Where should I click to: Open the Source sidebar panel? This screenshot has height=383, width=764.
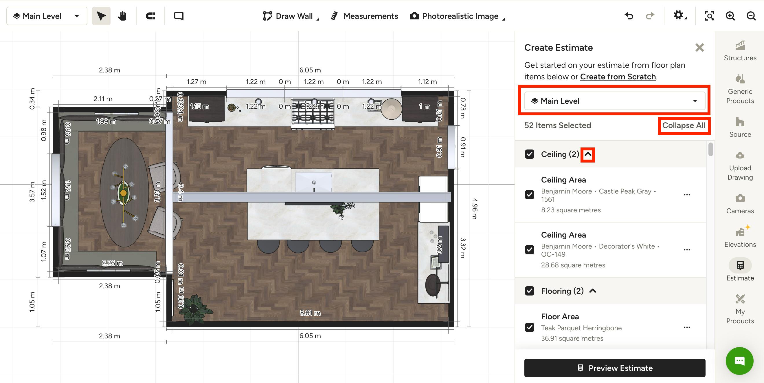[740, 127]
